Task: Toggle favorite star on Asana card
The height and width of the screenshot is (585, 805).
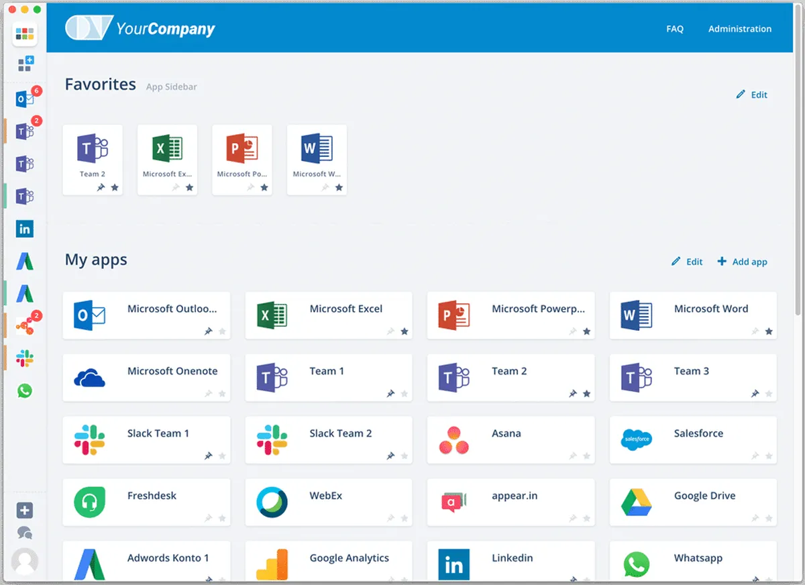Action: click(587, 456)
